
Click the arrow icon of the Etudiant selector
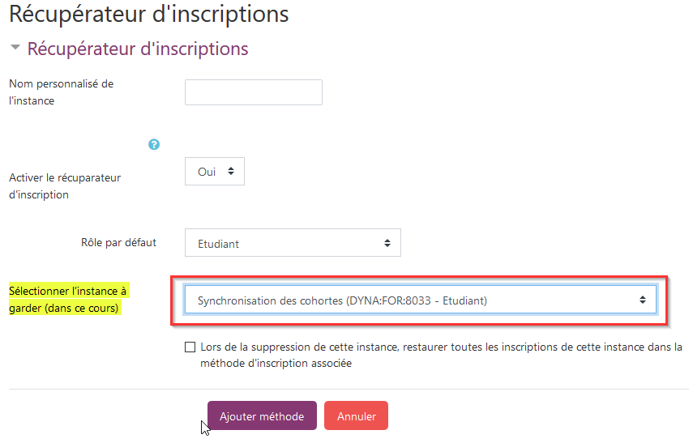pos(387,242)
